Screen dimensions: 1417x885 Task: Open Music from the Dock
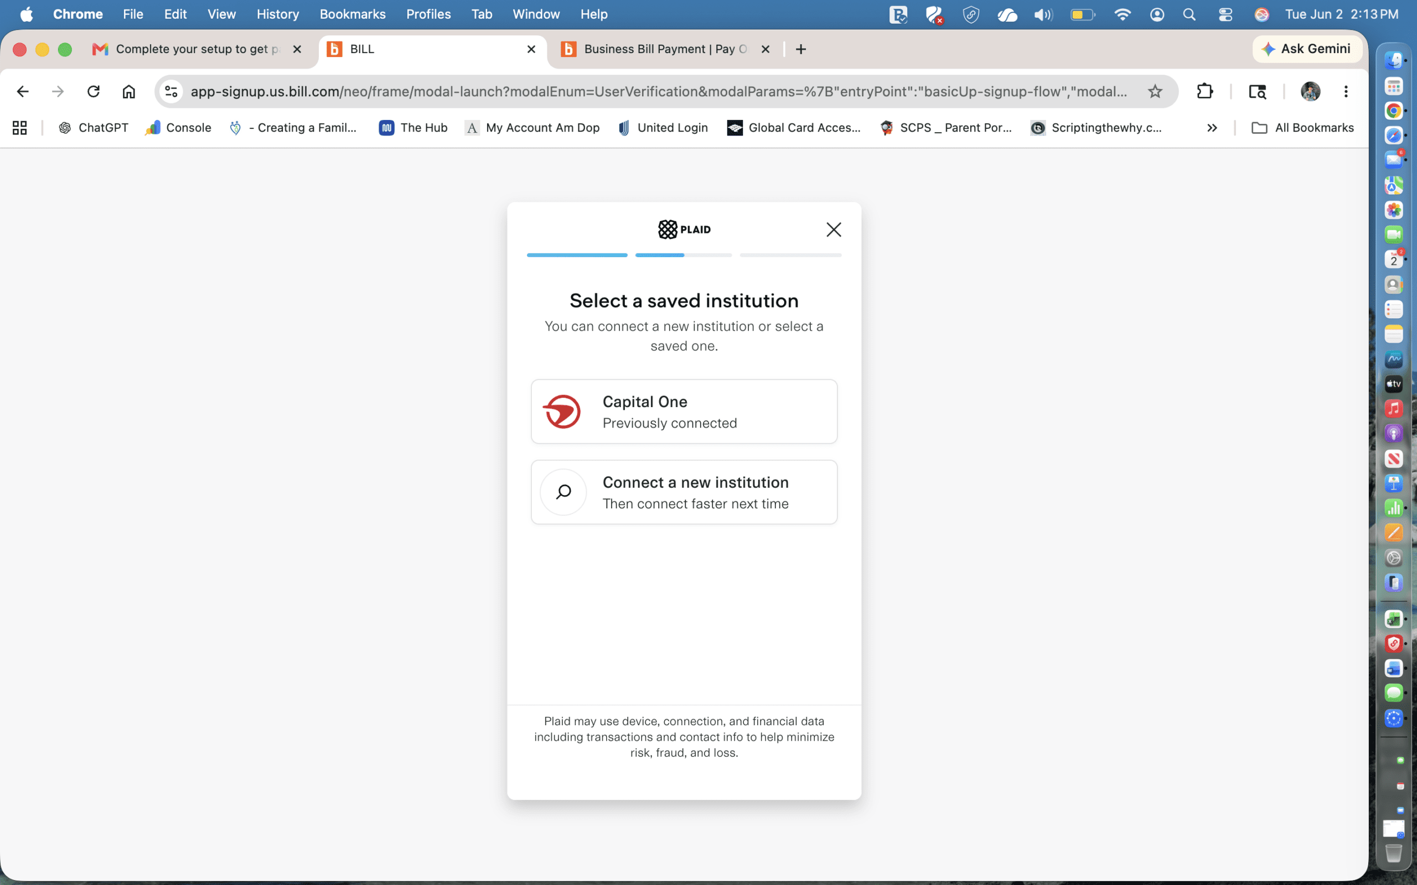click(1394, 409)
